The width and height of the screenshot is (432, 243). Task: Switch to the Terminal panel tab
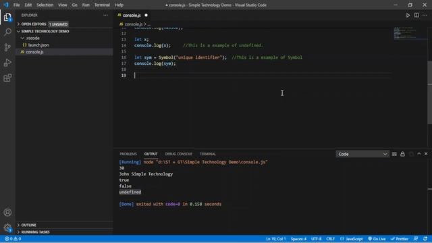click(x=207, y=154)
